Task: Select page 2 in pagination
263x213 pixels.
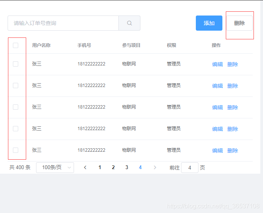Action: tap(113, 167)
